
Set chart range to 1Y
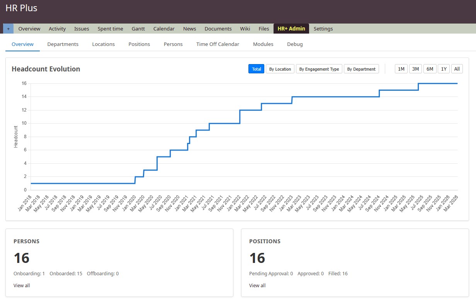point(444,69)
